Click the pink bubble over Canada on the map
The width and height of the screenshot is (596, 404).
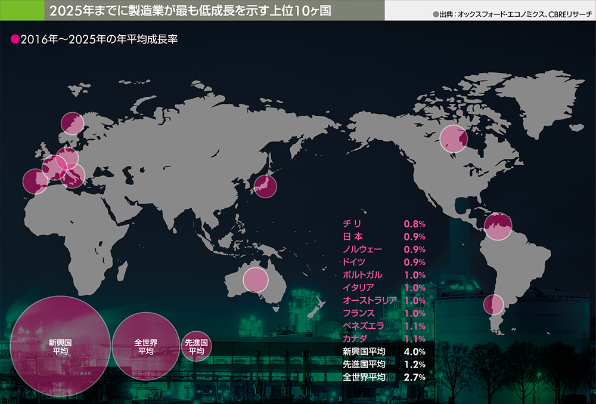(x=454, y=138)
